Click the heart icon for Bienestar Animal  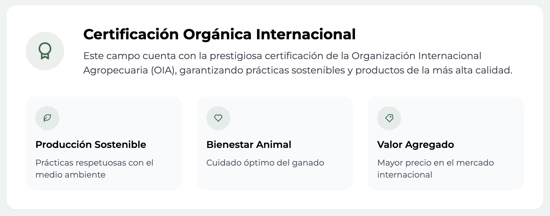tap(218, 118)
